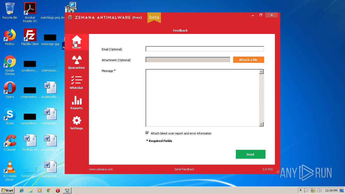Open Windows Media Player taskbar icon
Screen dimensions: 345x194
(x=40, y=190)
